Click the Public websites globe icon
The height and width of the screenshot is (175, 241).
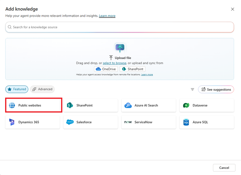(x=12, y=105)
